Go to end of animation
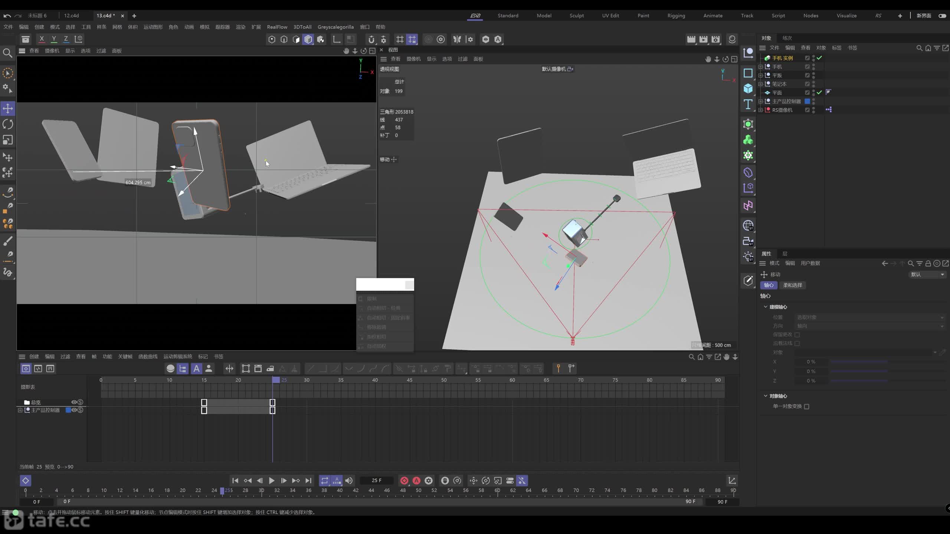950x534 pixels. pyautogui.click(x=308, y=481)
